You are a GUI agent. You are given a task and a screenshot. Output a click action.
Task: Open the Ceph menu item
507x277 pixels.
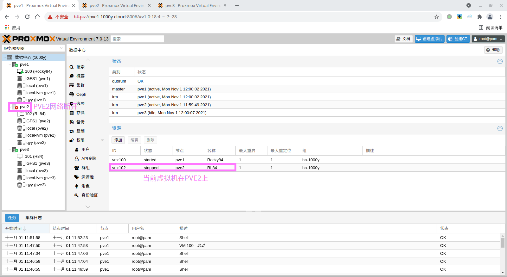(x=81, y=94)
